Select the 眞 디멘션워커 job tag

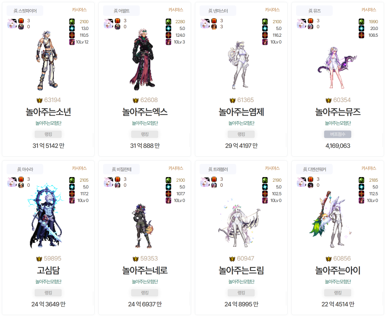pos(314,169)
